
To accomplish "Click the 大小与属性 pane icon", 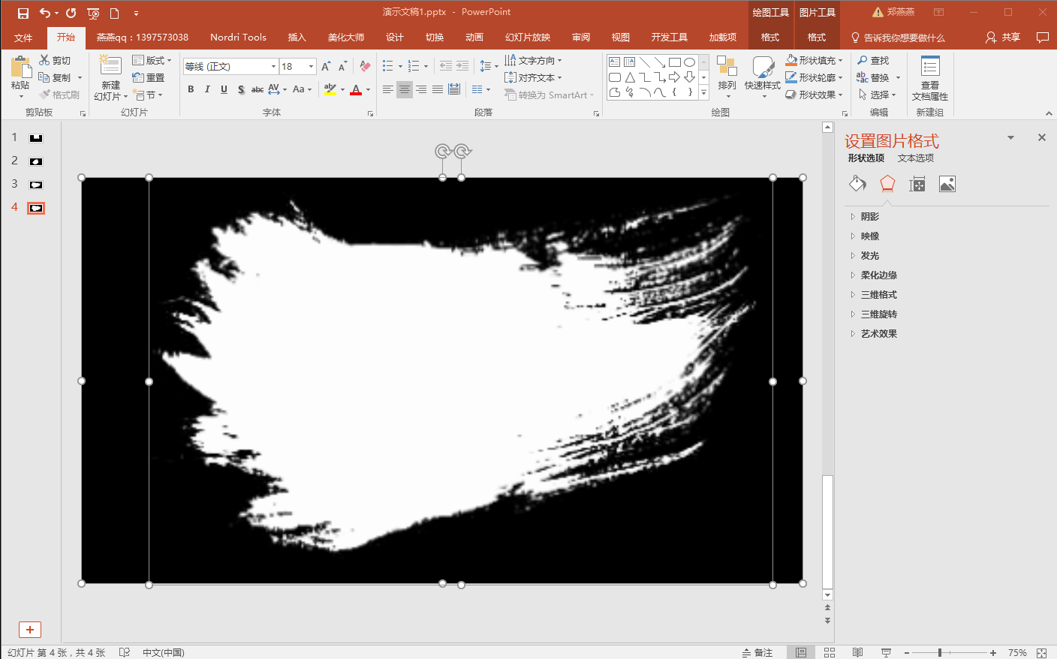I will pos(917,183).
